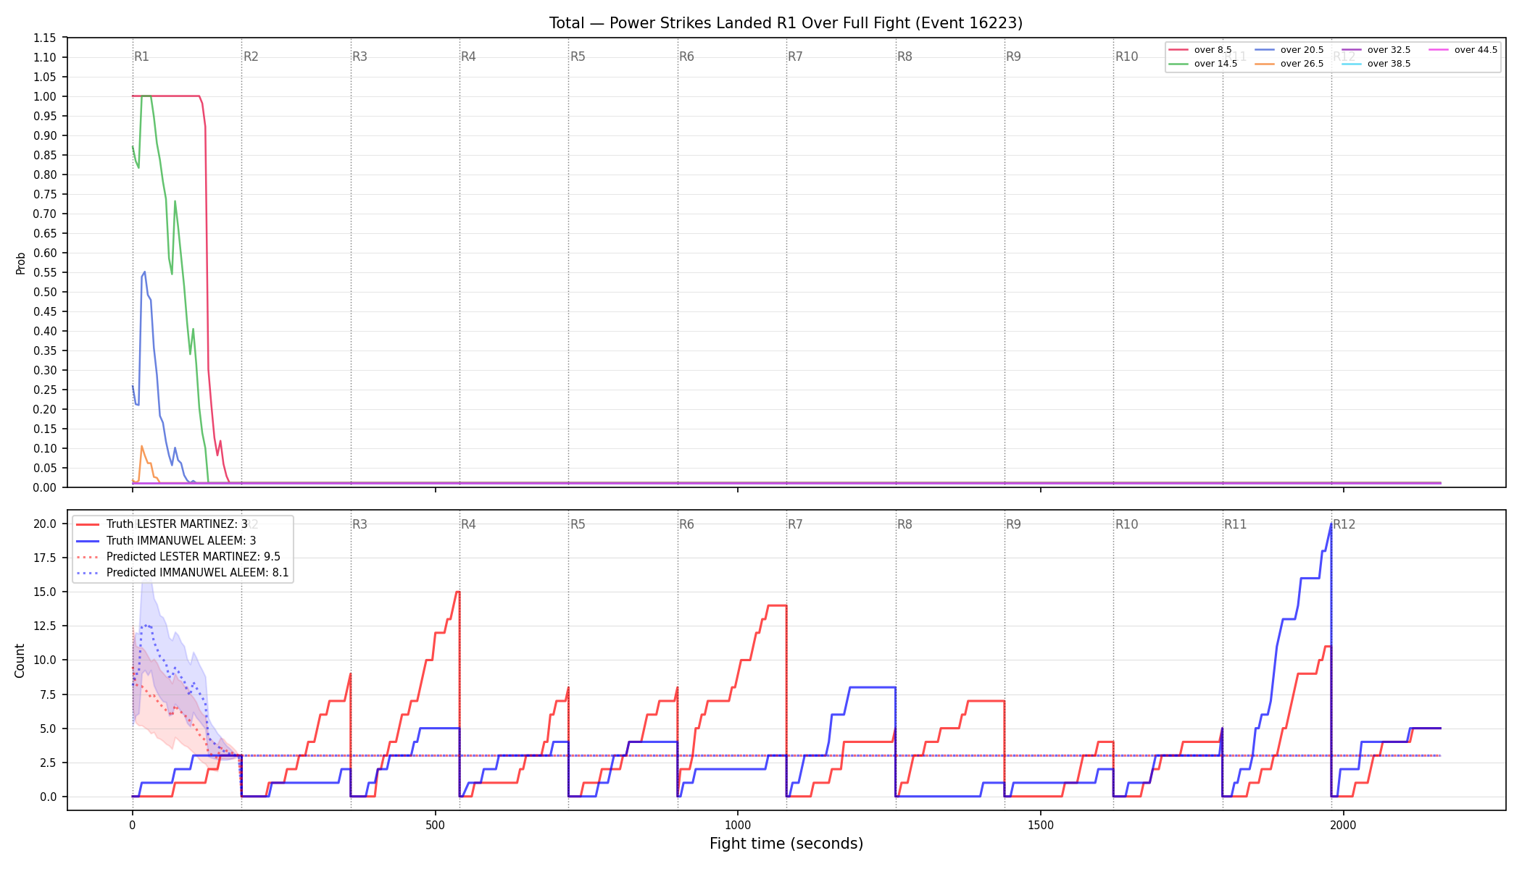The width and height of the screenshot is (1522, 869).
Task: Click the R2 round label in the Prob chart
Action: (251, 56)
